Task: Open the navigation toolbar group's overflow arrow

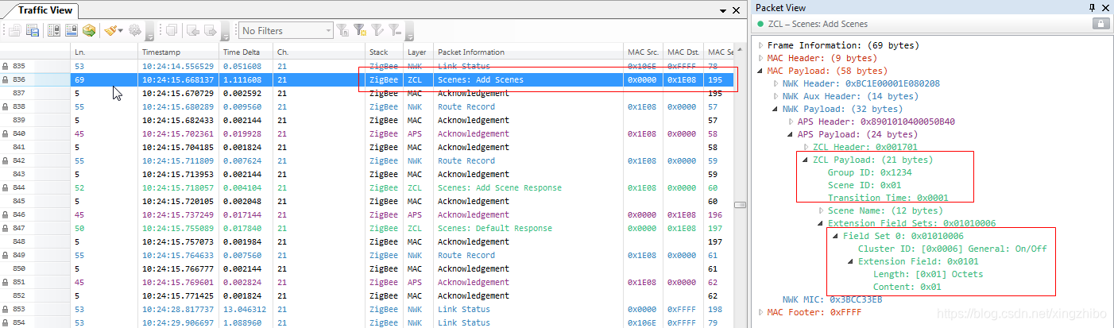Action: (x=225, y=32)
